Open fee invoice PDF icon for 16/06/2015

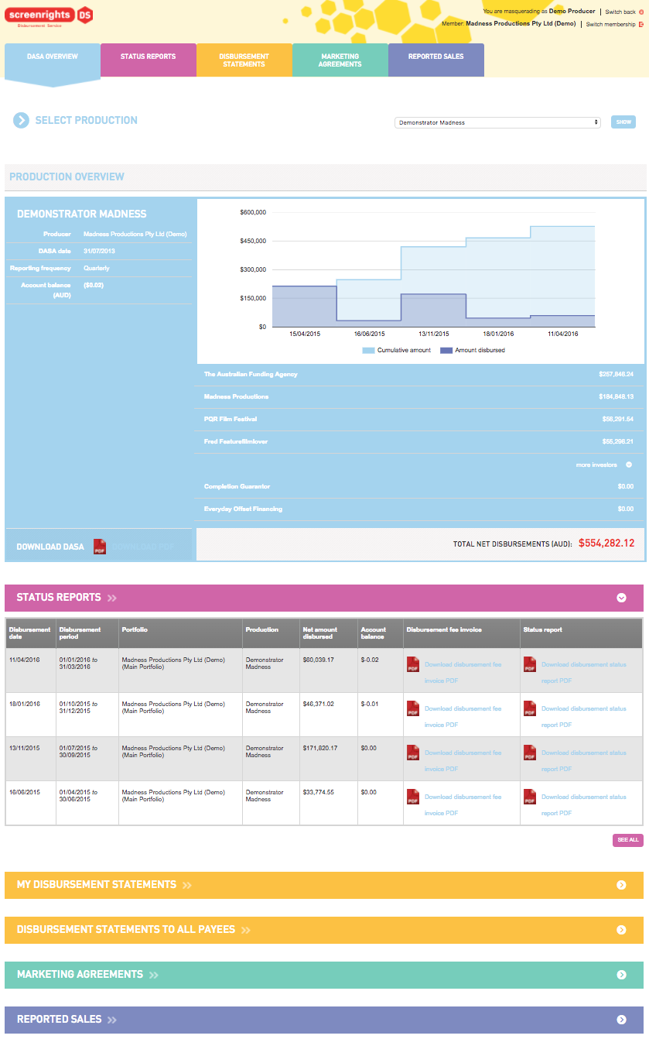coord(412,797)
